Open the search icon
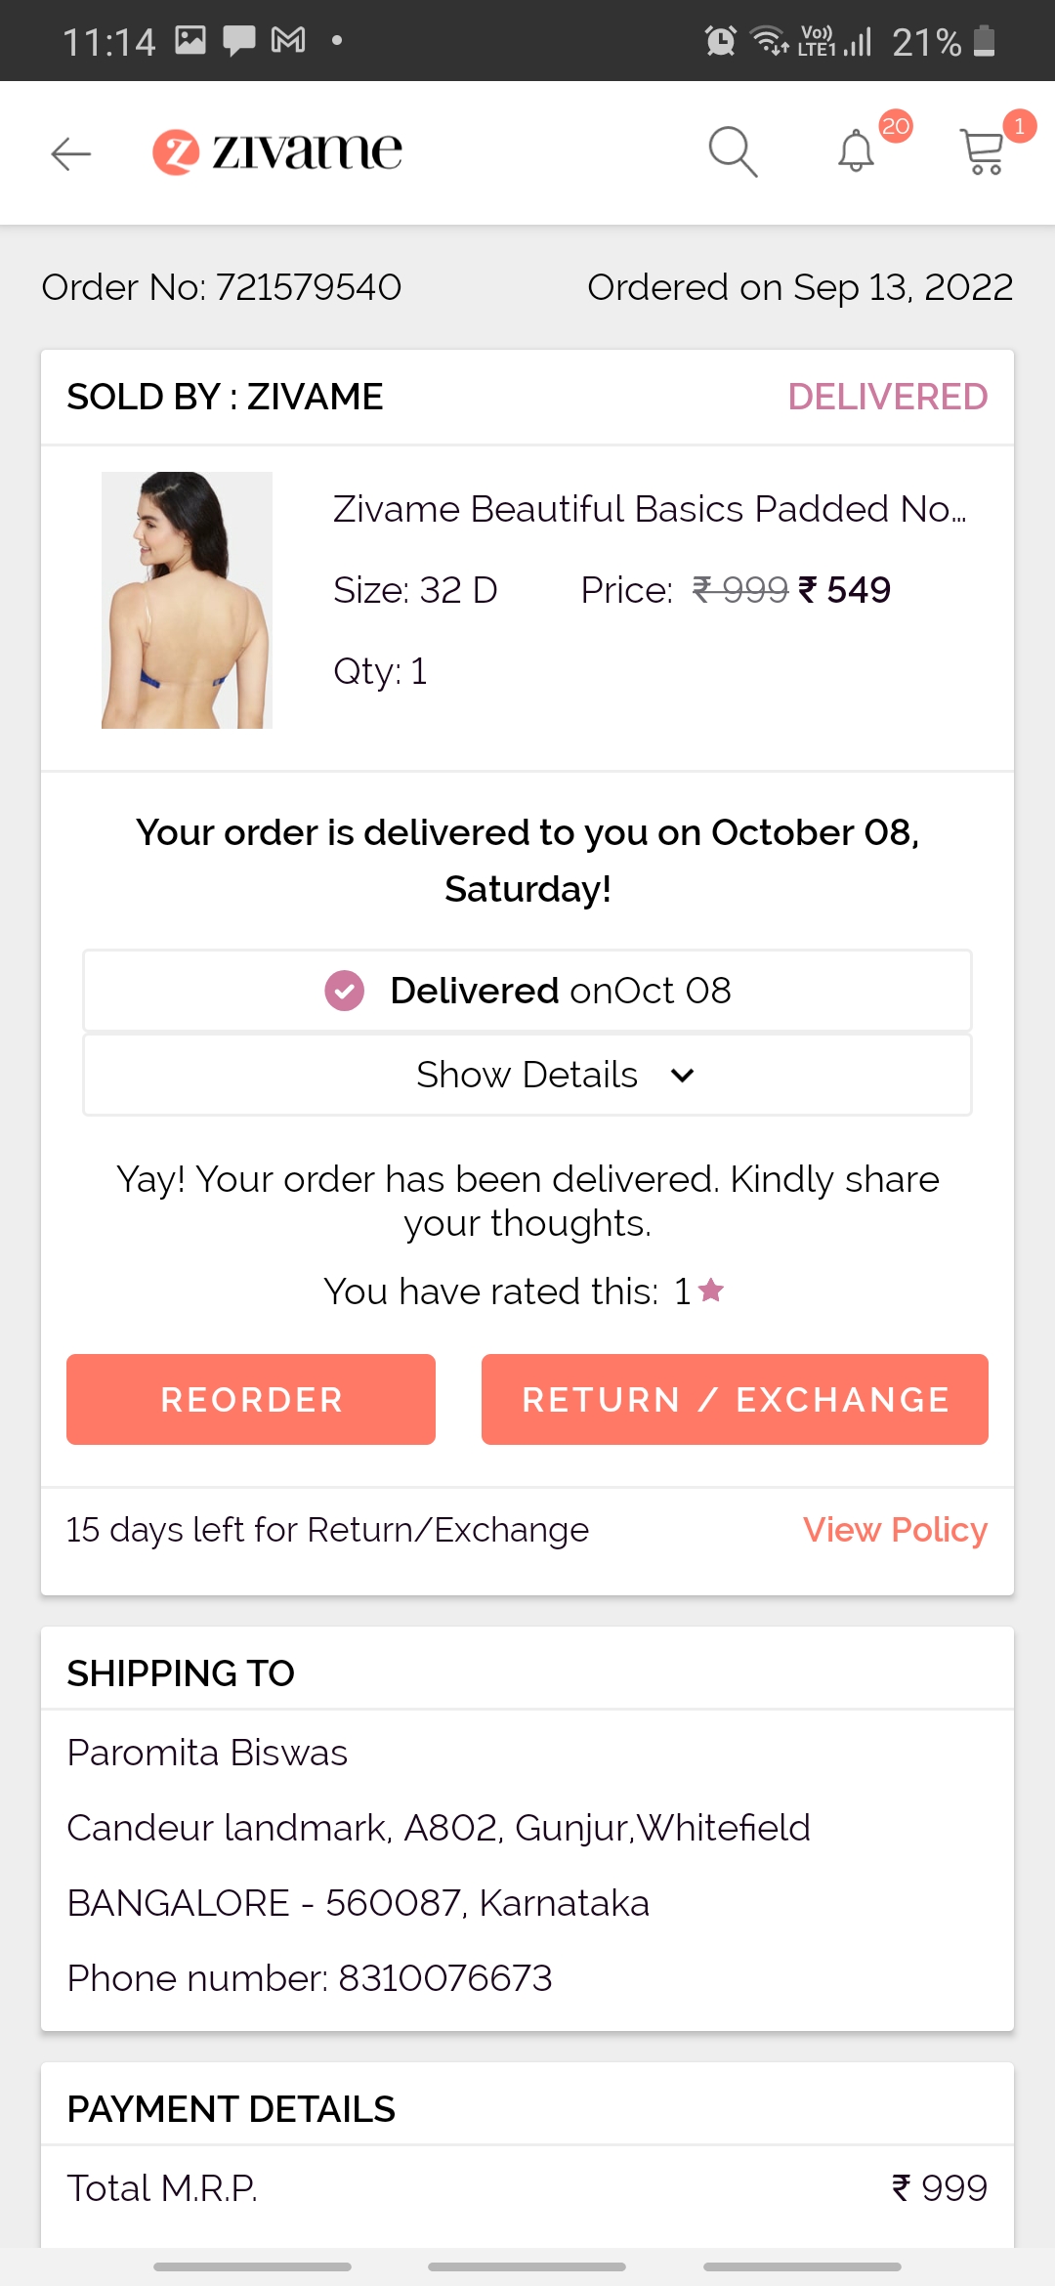 click(x=733, y=152)
